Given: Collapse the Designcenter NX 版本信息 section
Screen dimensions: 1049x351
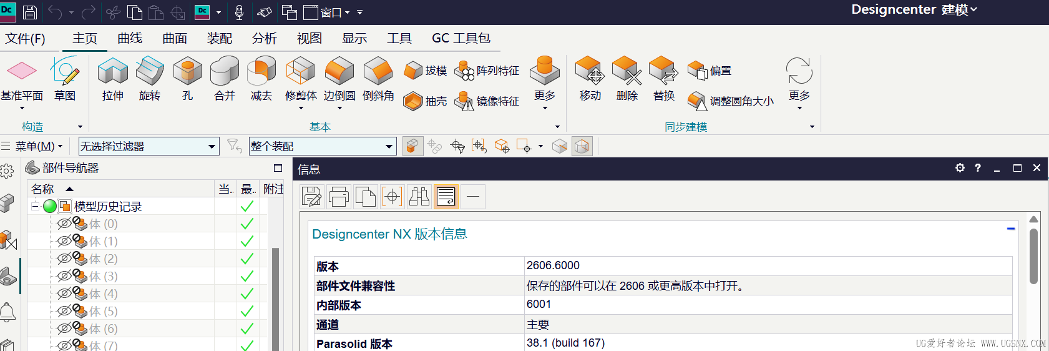Looking at the screenshot, I should pos(1011,229).
